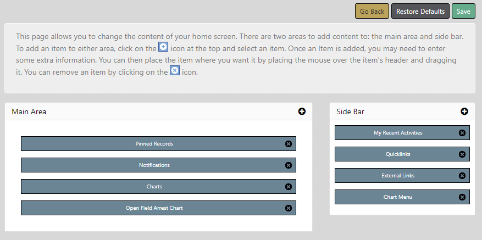Image resolution: width=482 pixels, height=240 pixels.
Task: Select the Quicklinks item header
Action: (398, 154)
